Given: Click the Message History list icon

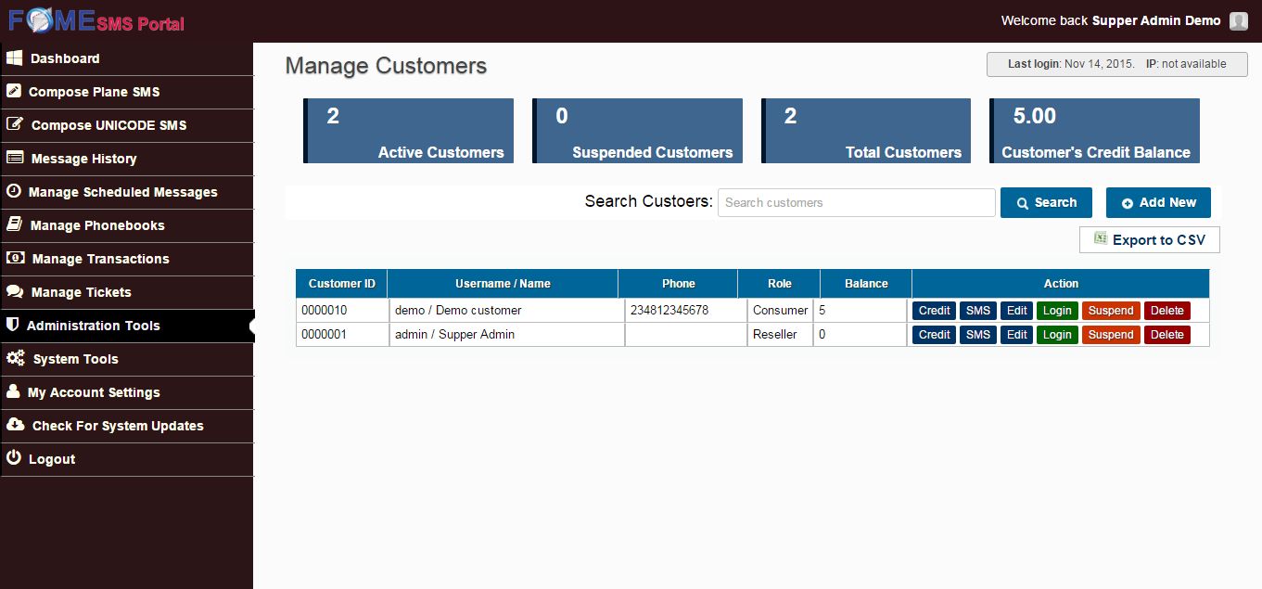Looking at the screenshot, I should [15, 159].
